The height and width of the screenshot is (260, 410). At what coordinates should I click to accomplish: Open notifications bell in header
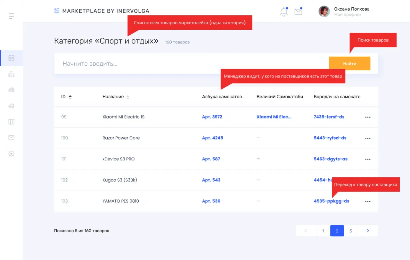coord(283,12)
